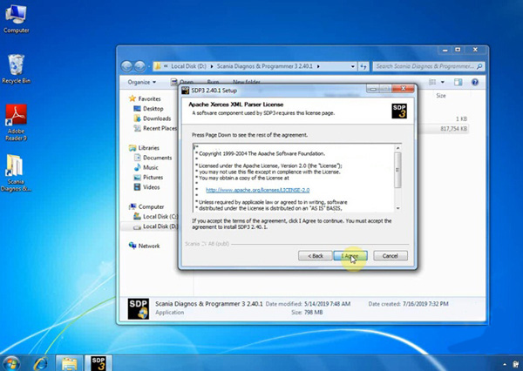Launch Adobe Reader 9 desktop shortcut
523x371 pixels.
click(16, 122)
